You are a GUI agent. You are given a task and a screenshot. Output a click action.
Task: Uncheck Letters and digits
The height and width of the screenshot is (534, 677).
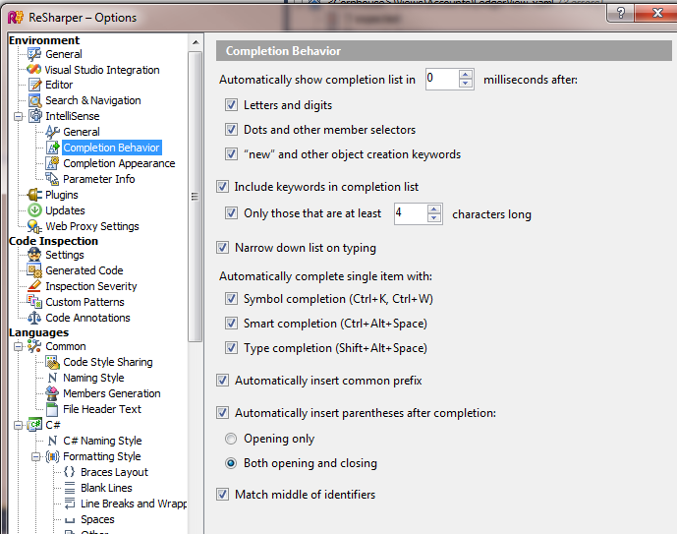[232, 105]
